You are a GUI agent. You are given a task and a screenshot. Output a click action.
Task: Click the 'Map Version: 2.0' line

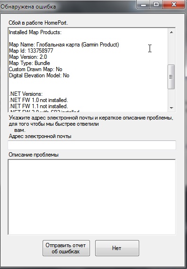28,57
